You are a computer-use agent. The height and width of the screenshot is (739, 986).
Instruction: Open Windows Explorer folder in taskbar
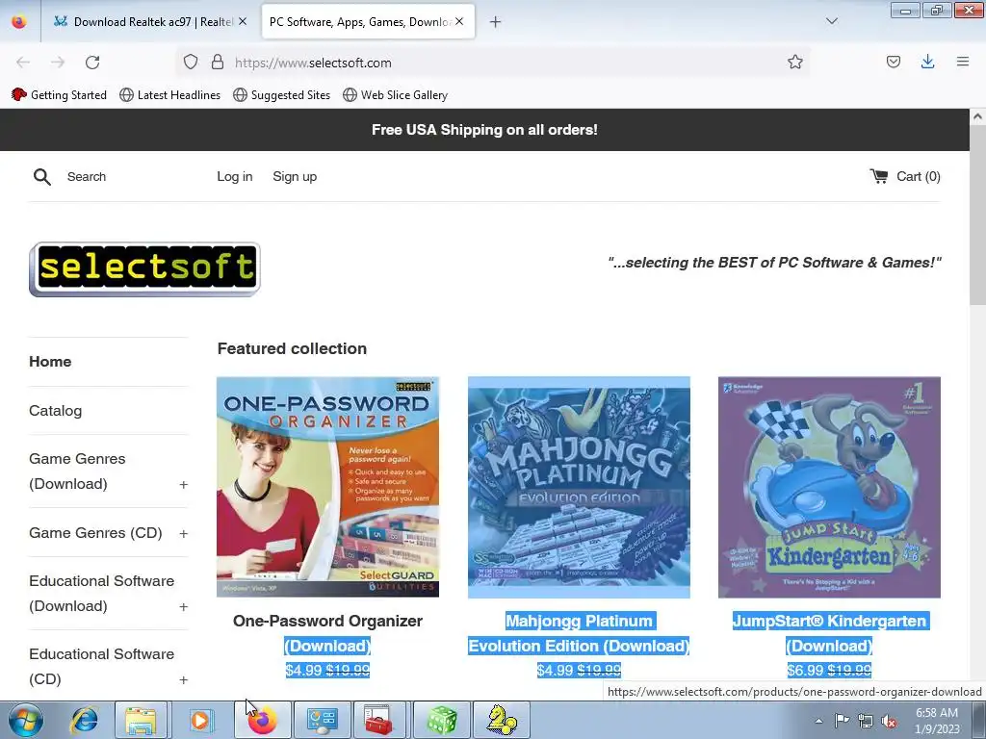(141, 720)
